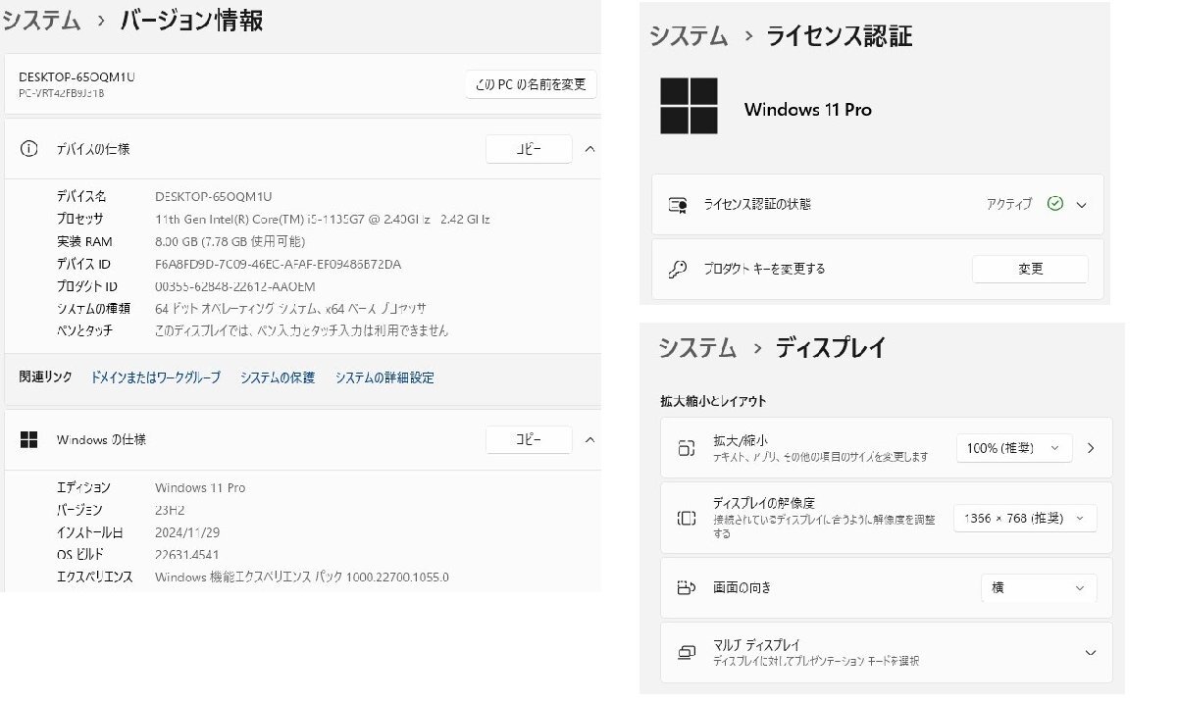
Task: Click the orientation icon beside 画面の向き
Action: pyautogui.click(x=687, y=588)
